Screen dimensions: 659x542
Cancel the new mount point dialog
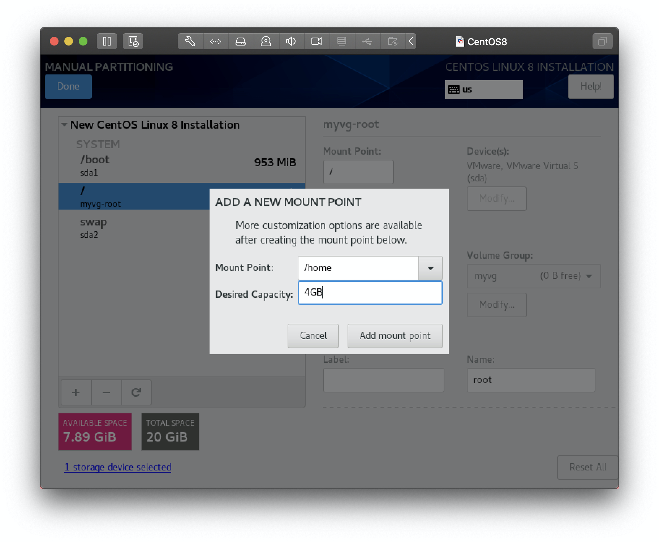point(313,336)
